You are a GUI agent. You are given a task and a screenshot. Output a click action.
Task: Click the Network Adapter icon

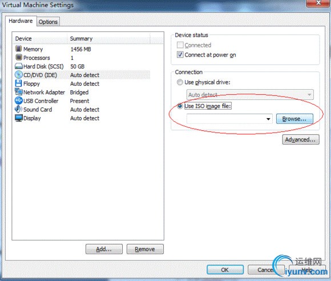(19, 92)
